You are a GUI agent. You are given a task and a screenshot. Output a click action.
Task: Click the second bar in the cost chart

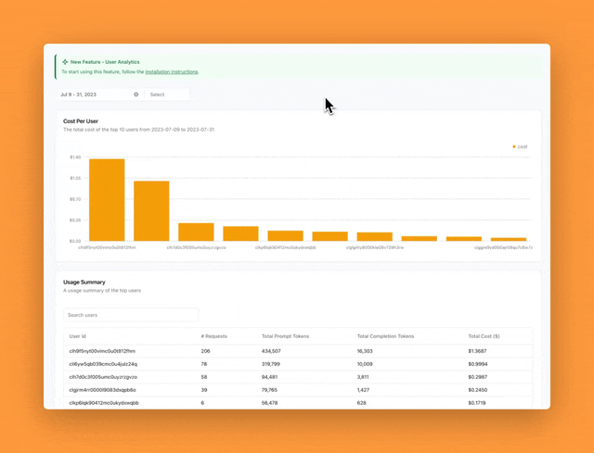[151, 211]
